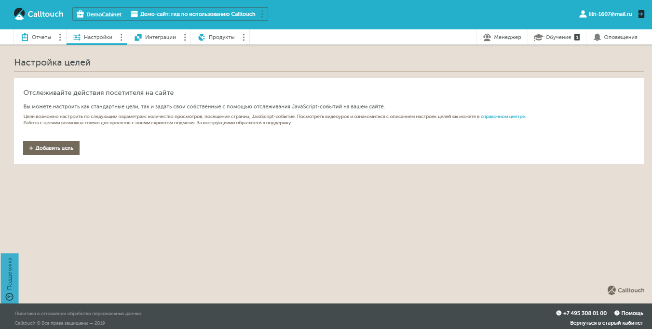
Task: Click the Manager headset icon
Action: click(x=487, y=37)
